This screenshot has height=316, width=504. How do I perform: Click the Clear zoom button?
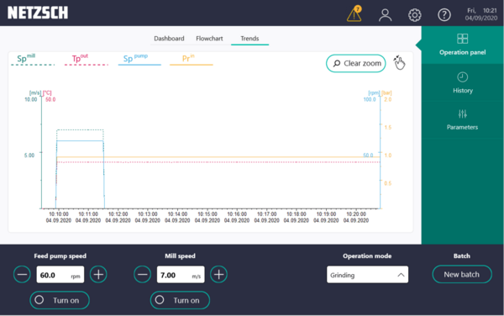click(x=356, y=63)
